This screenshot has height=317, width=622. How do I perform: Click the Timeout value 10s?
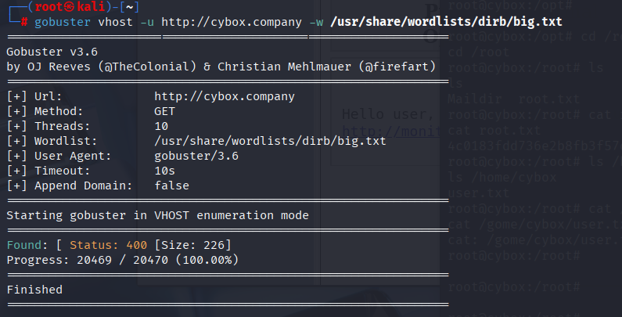click(x=164, y=171)
